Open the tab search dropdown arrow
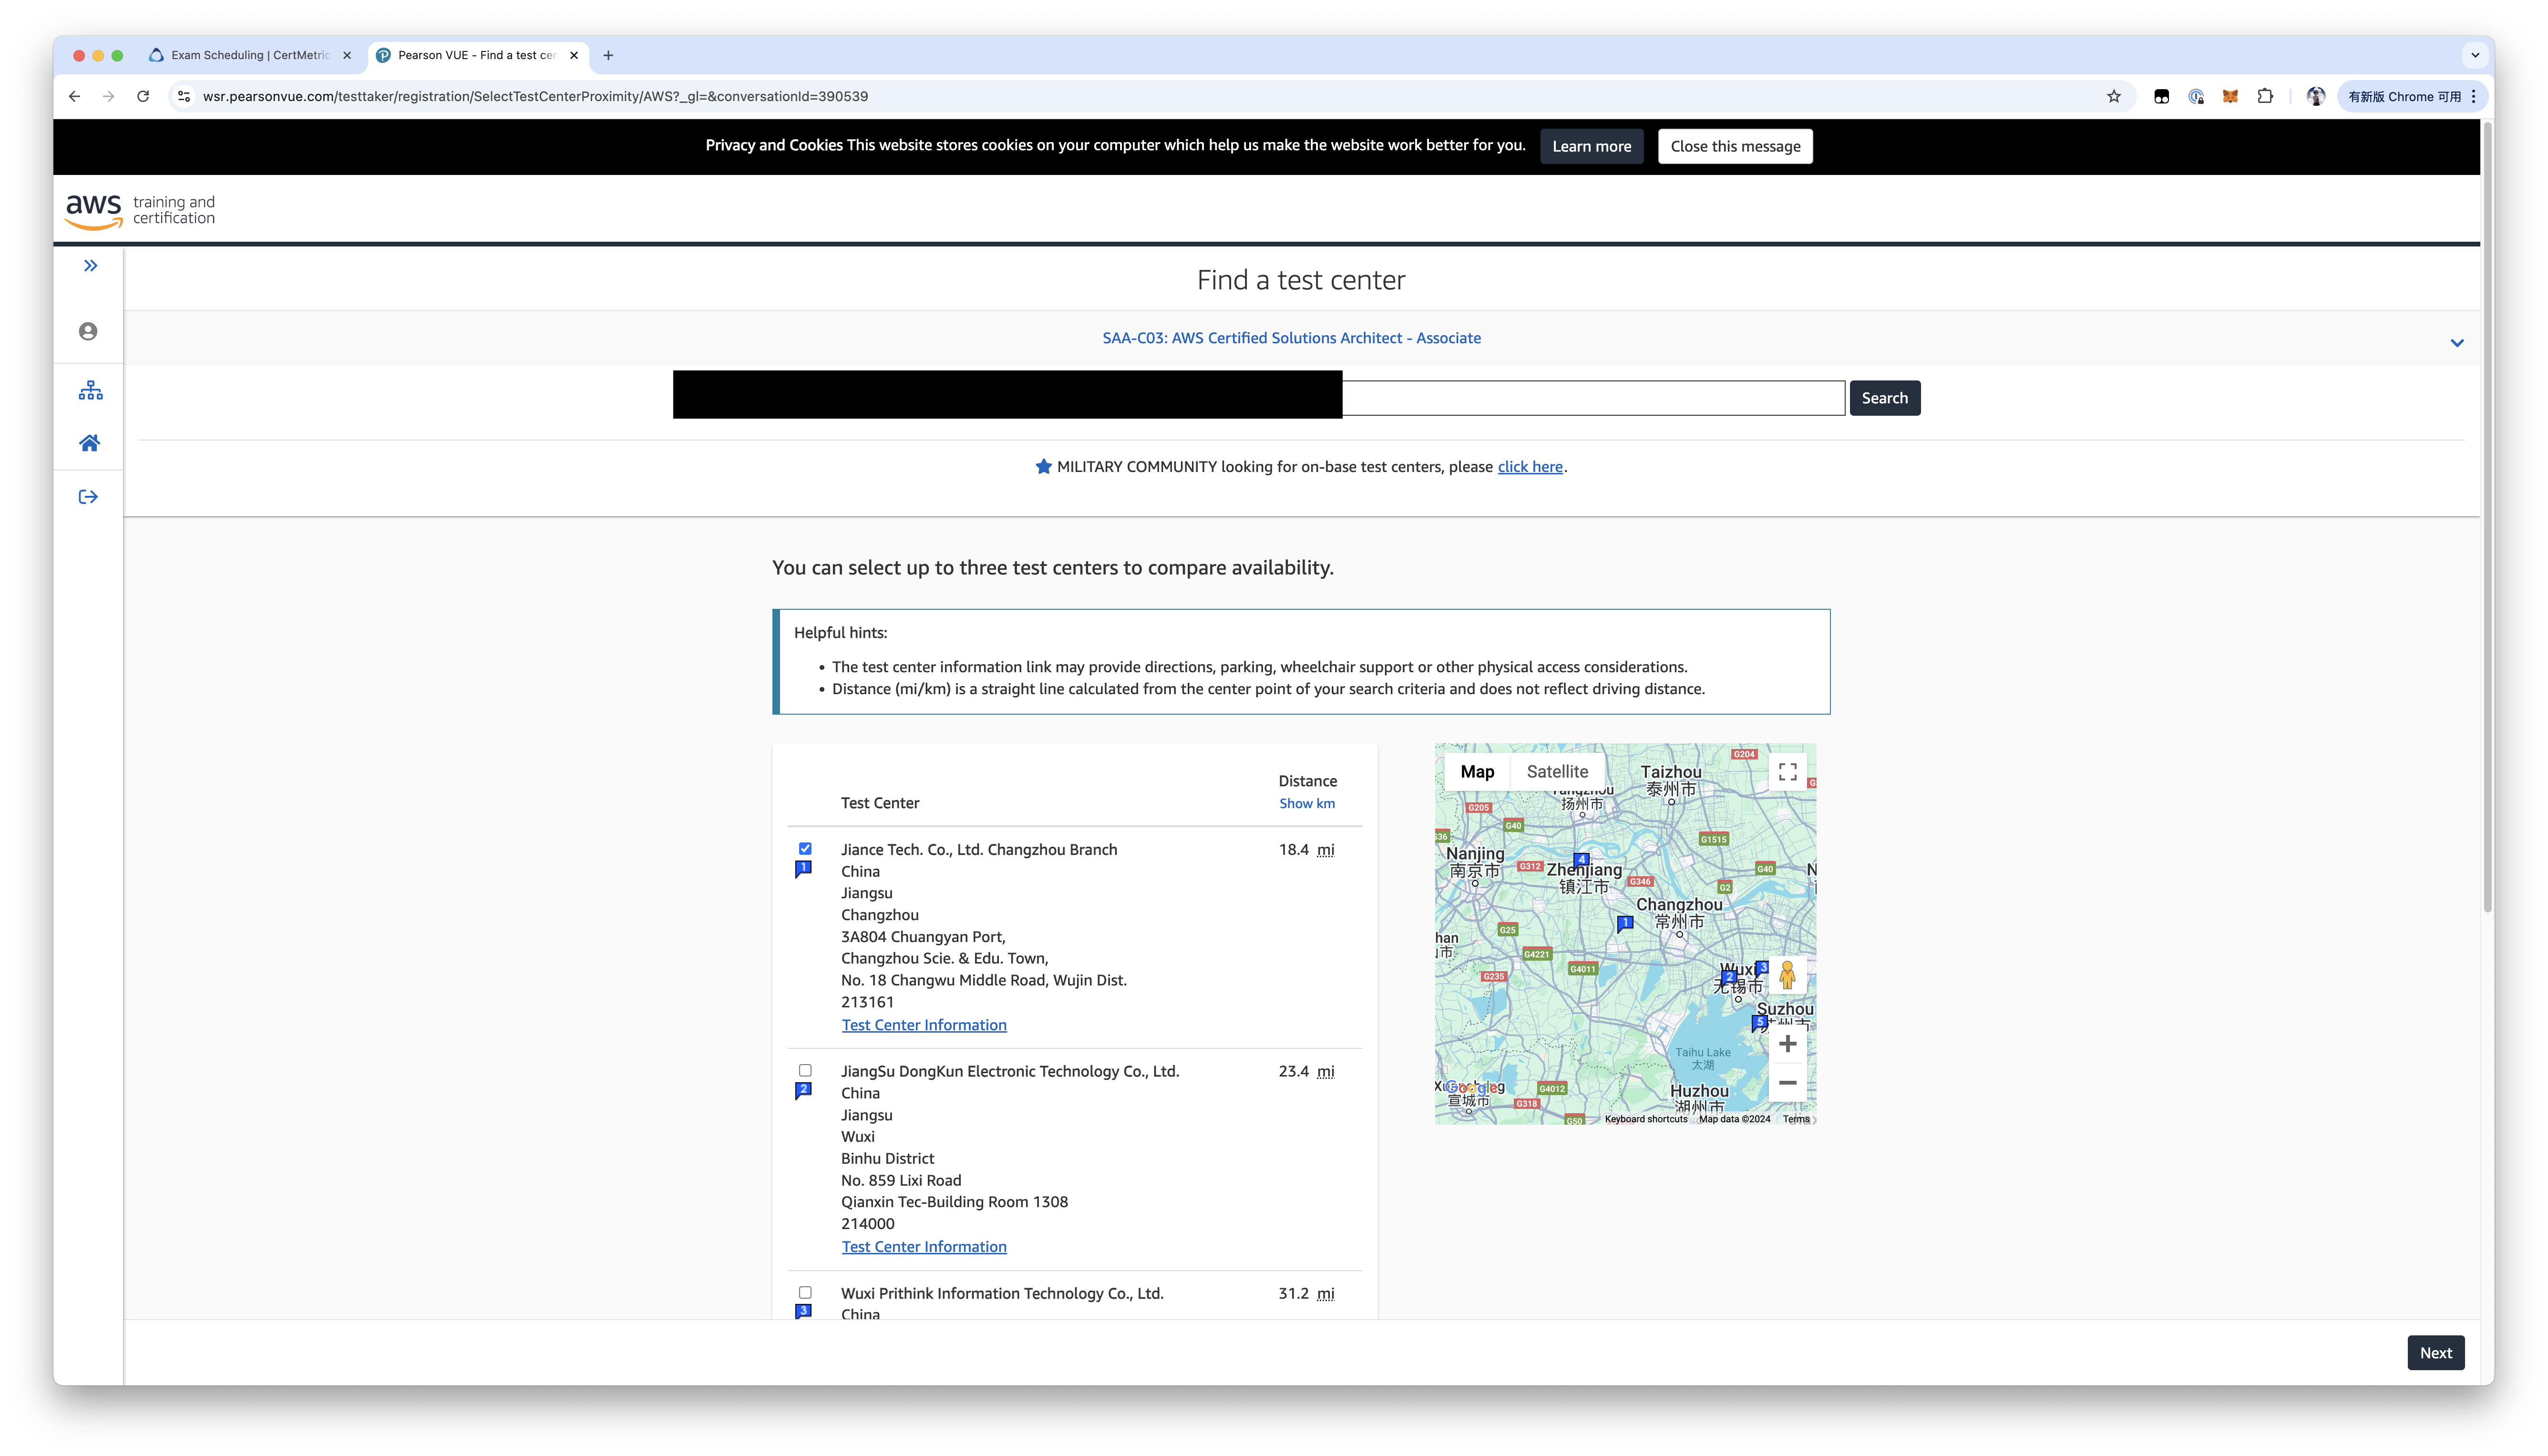 coord(2474,56)
